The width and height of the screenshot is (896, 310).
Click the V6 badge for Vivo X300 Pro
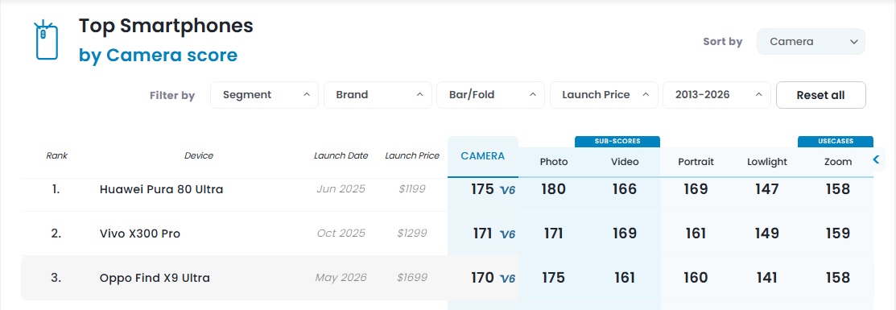507,234
